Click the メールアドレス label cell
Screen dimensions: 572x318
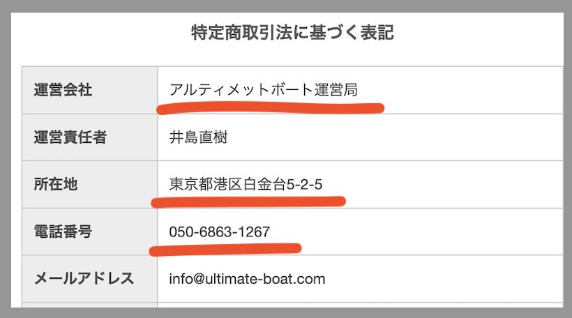pyautogui.click(x=84, y=279)
